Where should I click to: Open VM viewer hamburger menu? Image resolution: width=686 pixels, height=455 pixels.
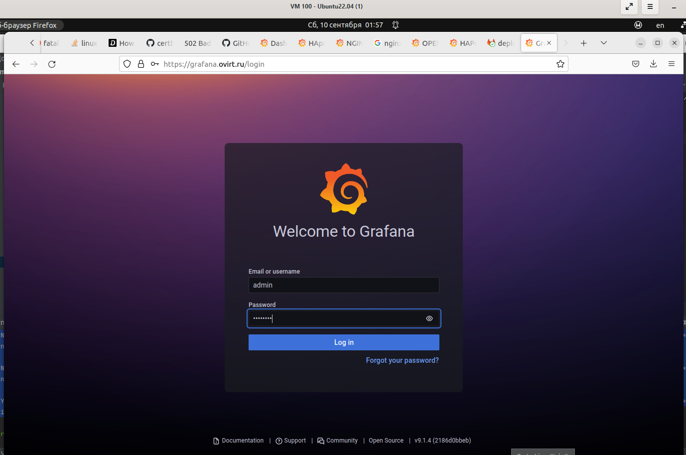click(650, 6)
